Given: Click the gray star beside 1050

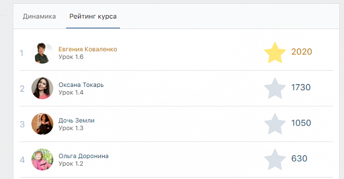Looking at the screenshot, I should (x=275, y=124).
